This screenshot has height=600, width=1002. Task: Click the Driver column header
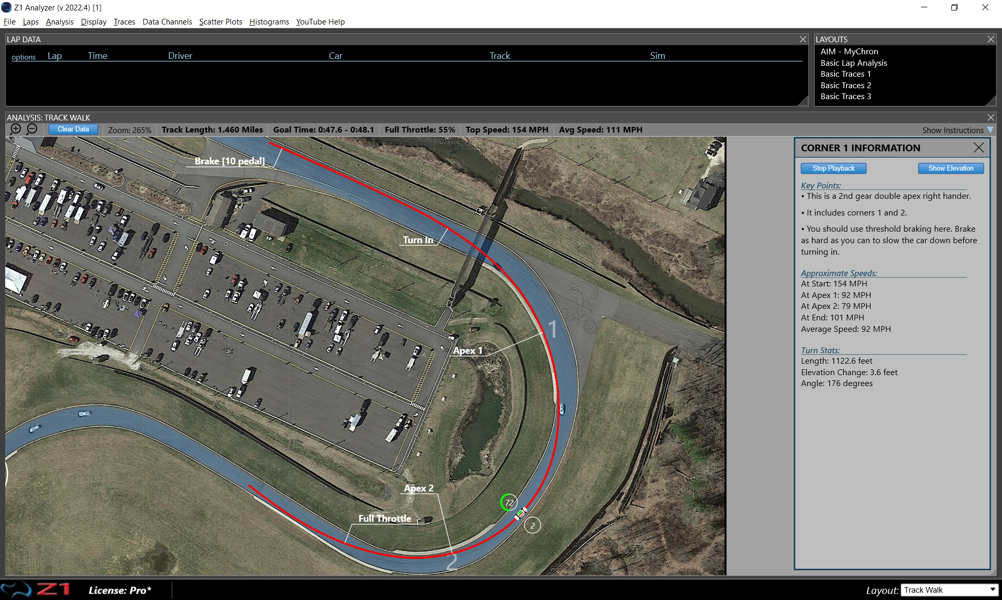point(180,56)
